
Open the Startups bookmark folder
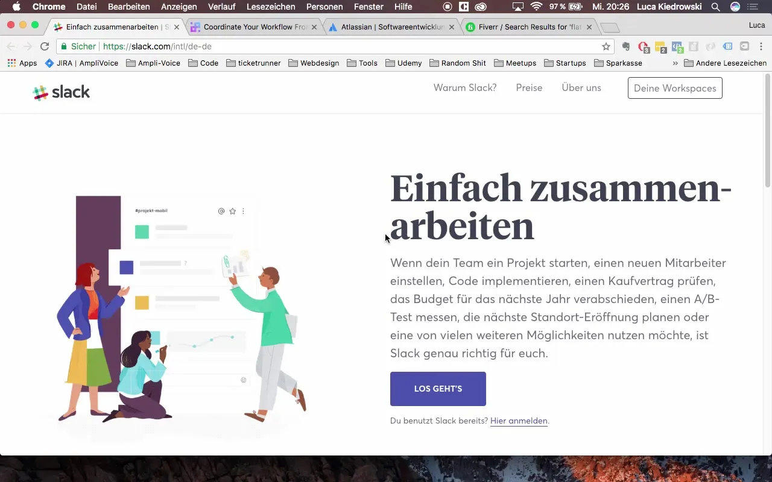pos(565,63)
